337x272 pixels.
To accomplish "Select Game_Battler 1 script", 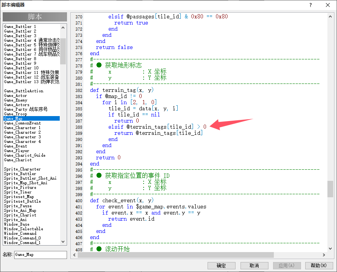I will 20,26.
